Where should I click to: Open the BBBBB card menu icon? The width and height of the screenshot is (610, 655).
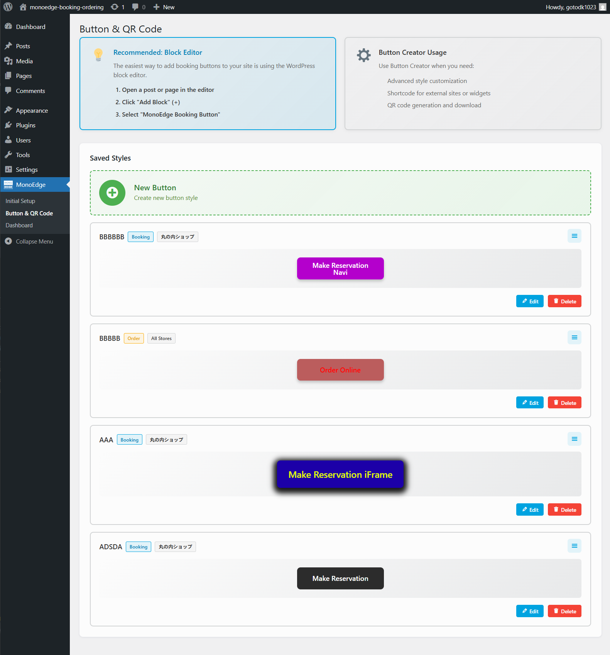click(x=574, y=337)
